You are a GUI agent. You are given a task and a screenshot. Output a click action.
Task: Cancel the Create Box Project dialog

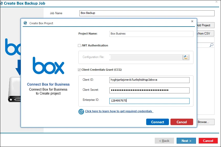[182, 122]
